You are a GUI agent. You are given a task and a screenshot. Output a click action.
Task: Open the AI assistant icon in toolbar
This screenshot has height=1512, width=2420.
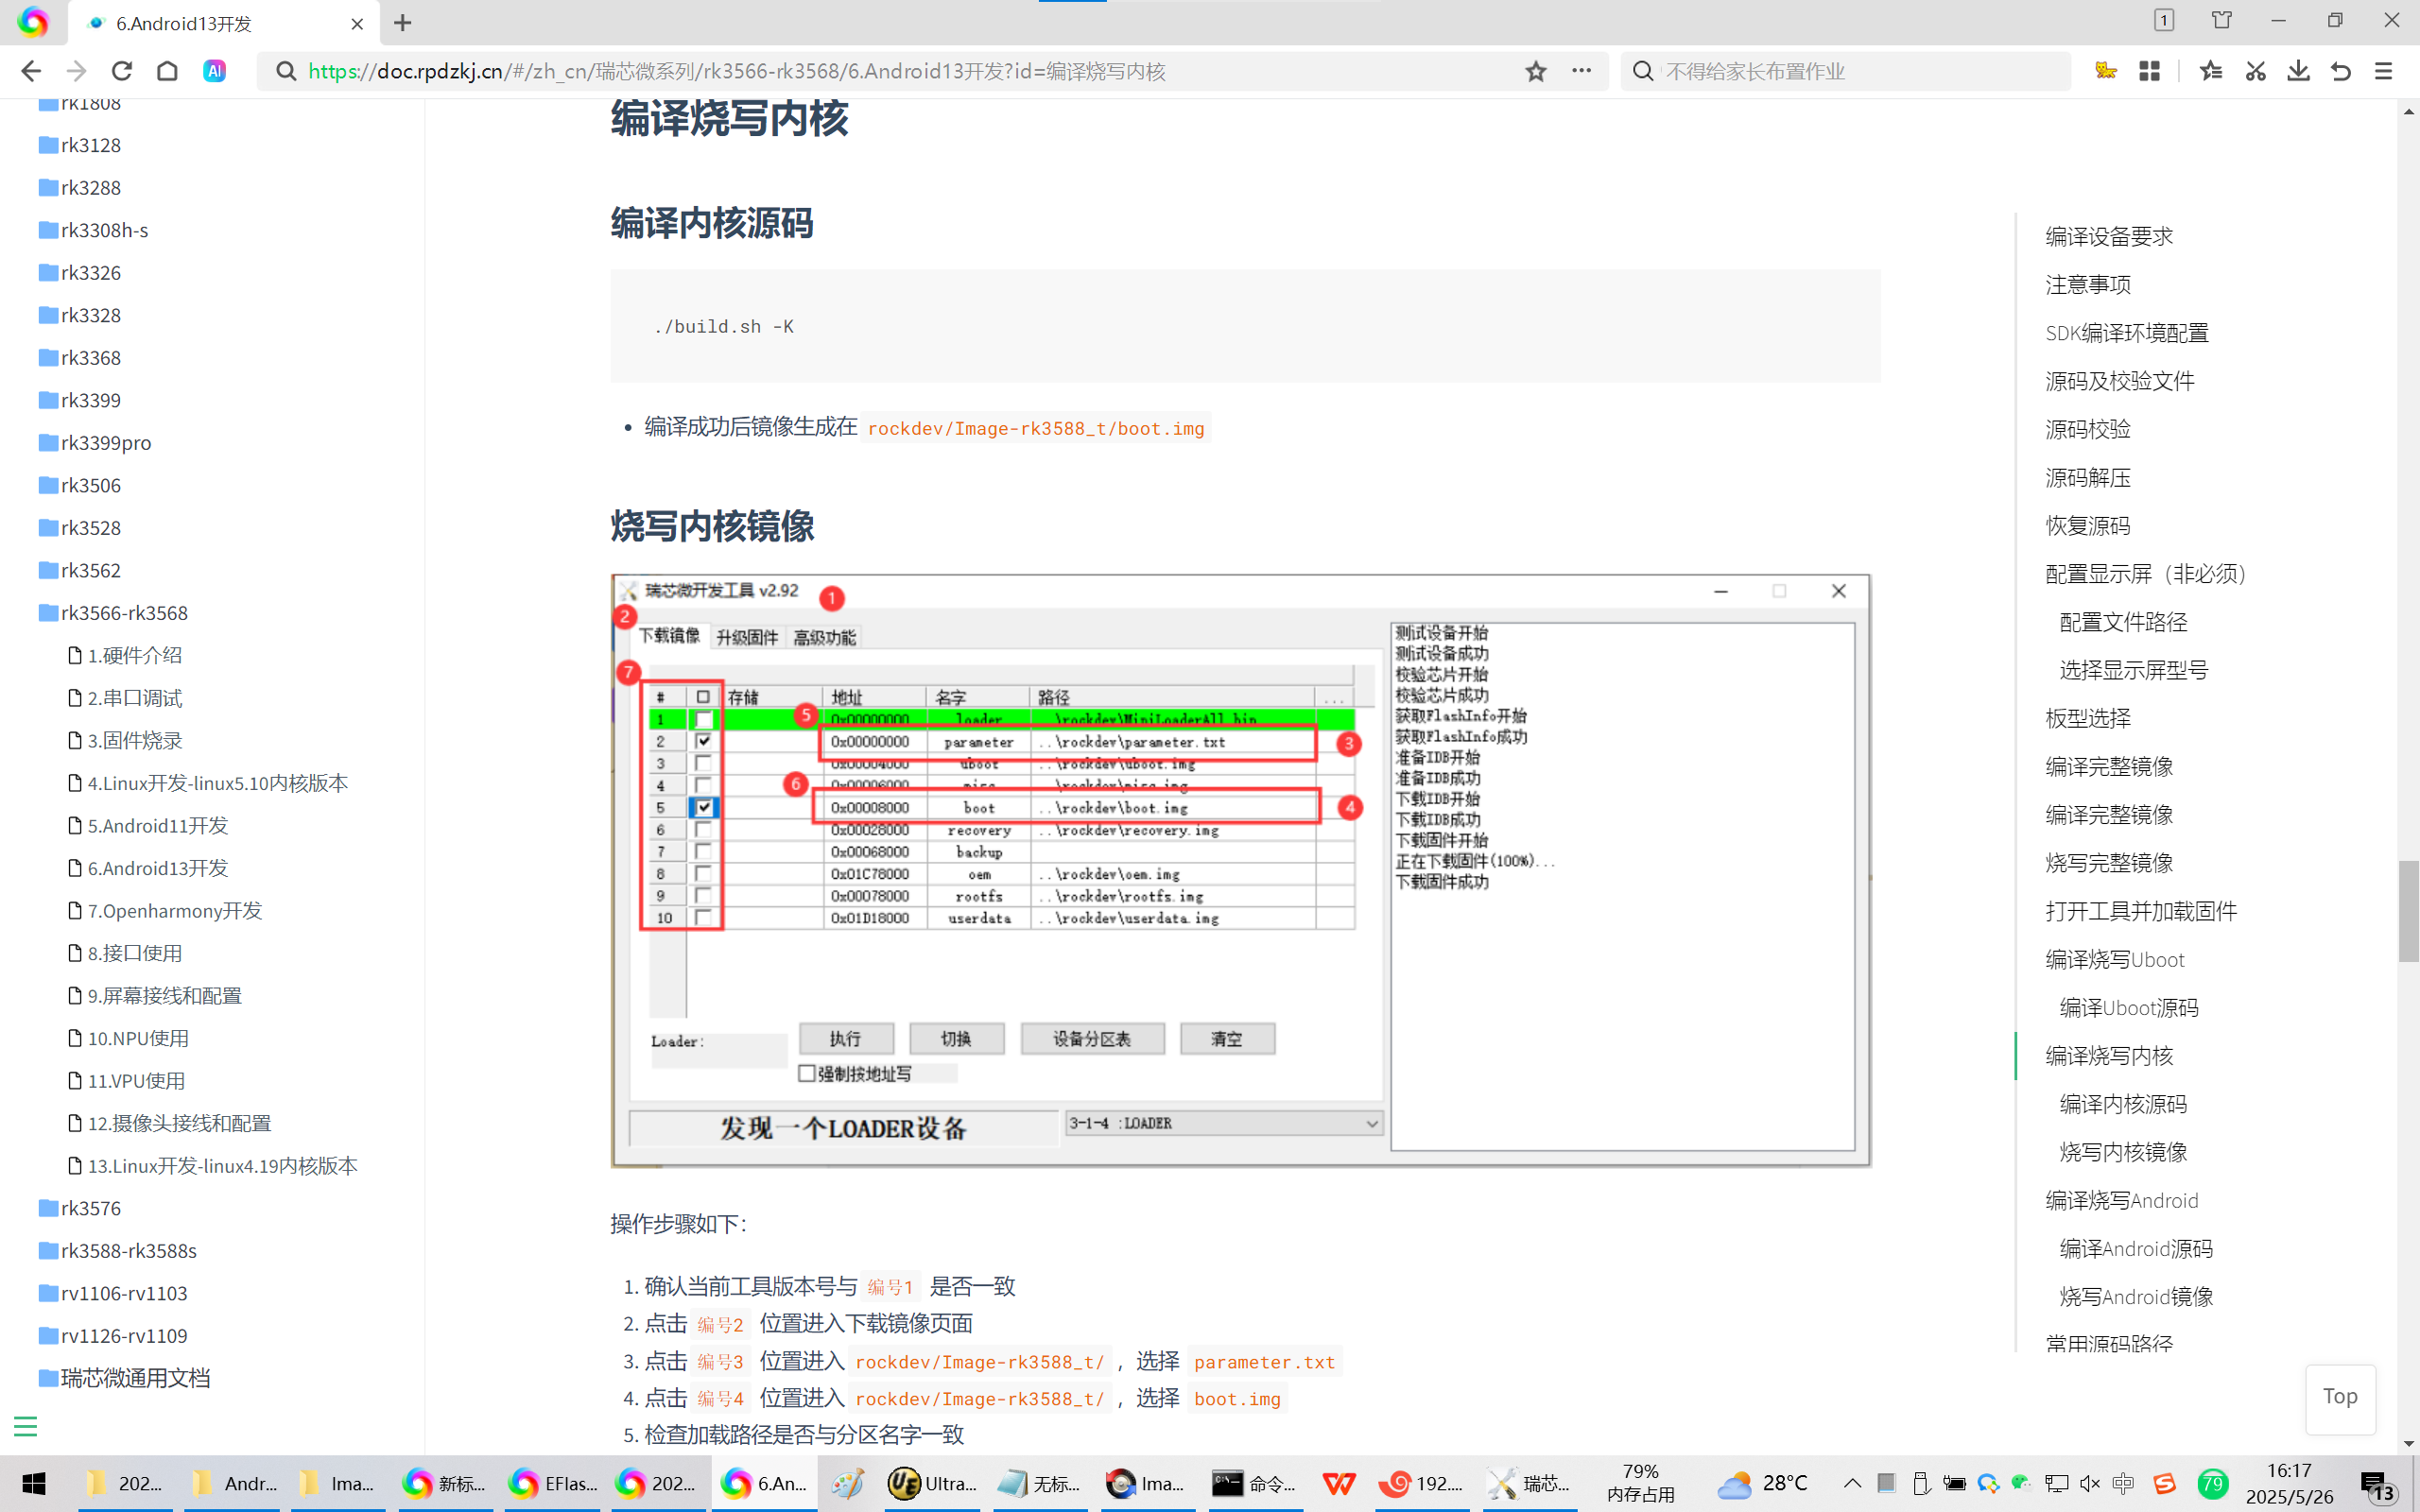click(214, 71)
